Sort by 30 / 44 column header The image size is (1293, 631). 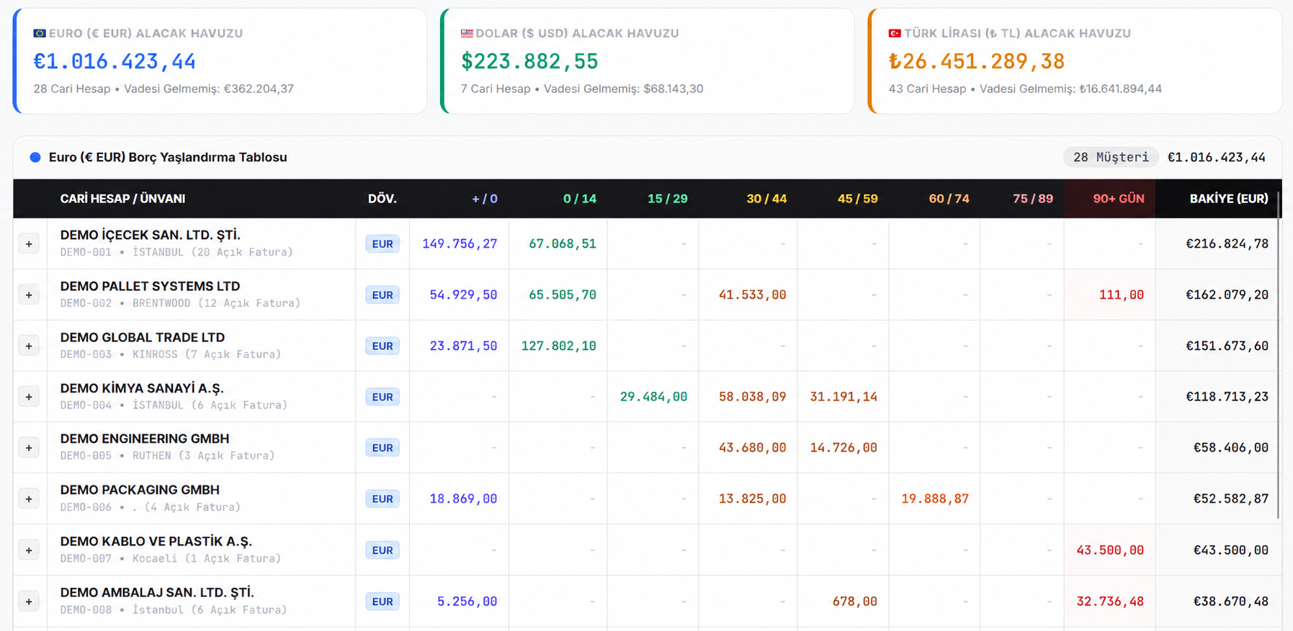click(x=766, y=199)
